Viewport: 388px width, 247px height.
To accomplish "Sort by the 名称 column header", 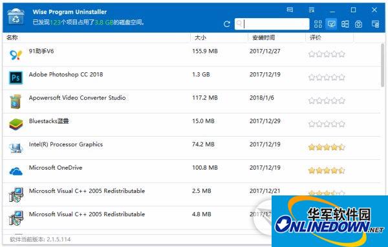I will pyautogui.click(x=12, y=37).
